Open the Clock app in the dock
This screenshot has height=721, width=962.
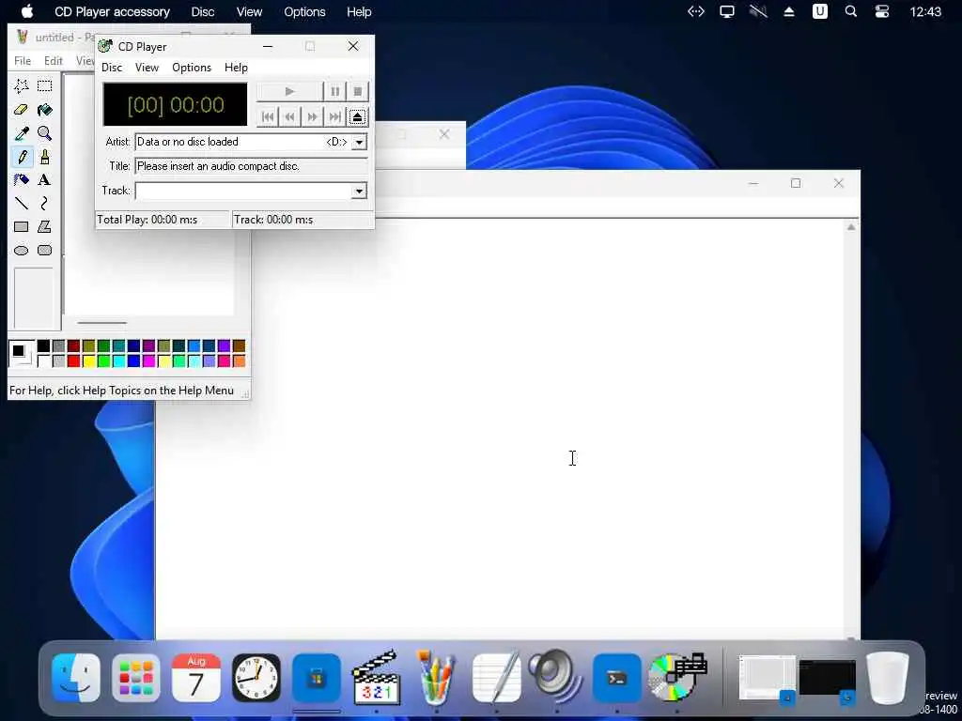coord(256,678)
